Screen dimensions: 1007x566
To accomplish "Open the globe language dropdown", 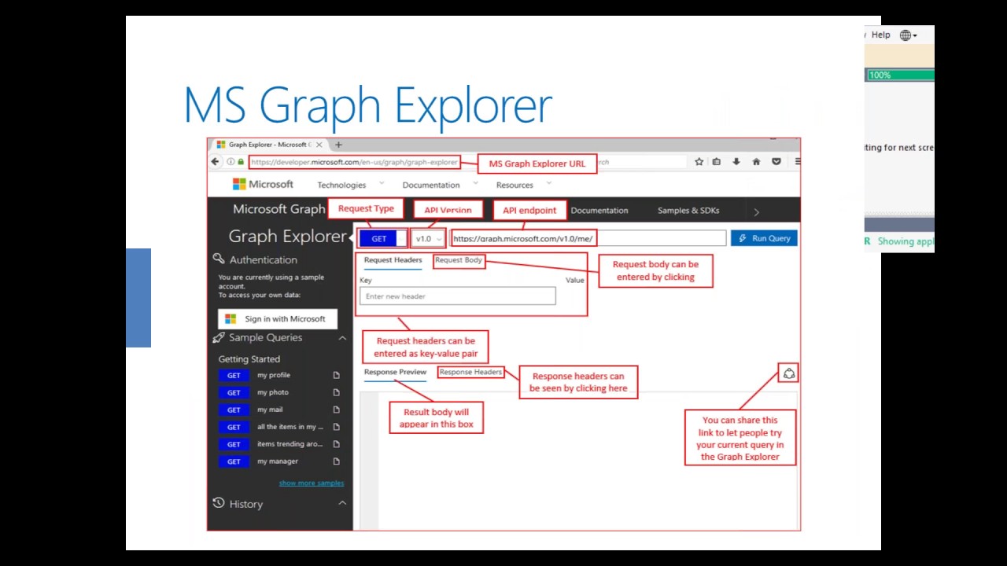I will tap(908, 35).
